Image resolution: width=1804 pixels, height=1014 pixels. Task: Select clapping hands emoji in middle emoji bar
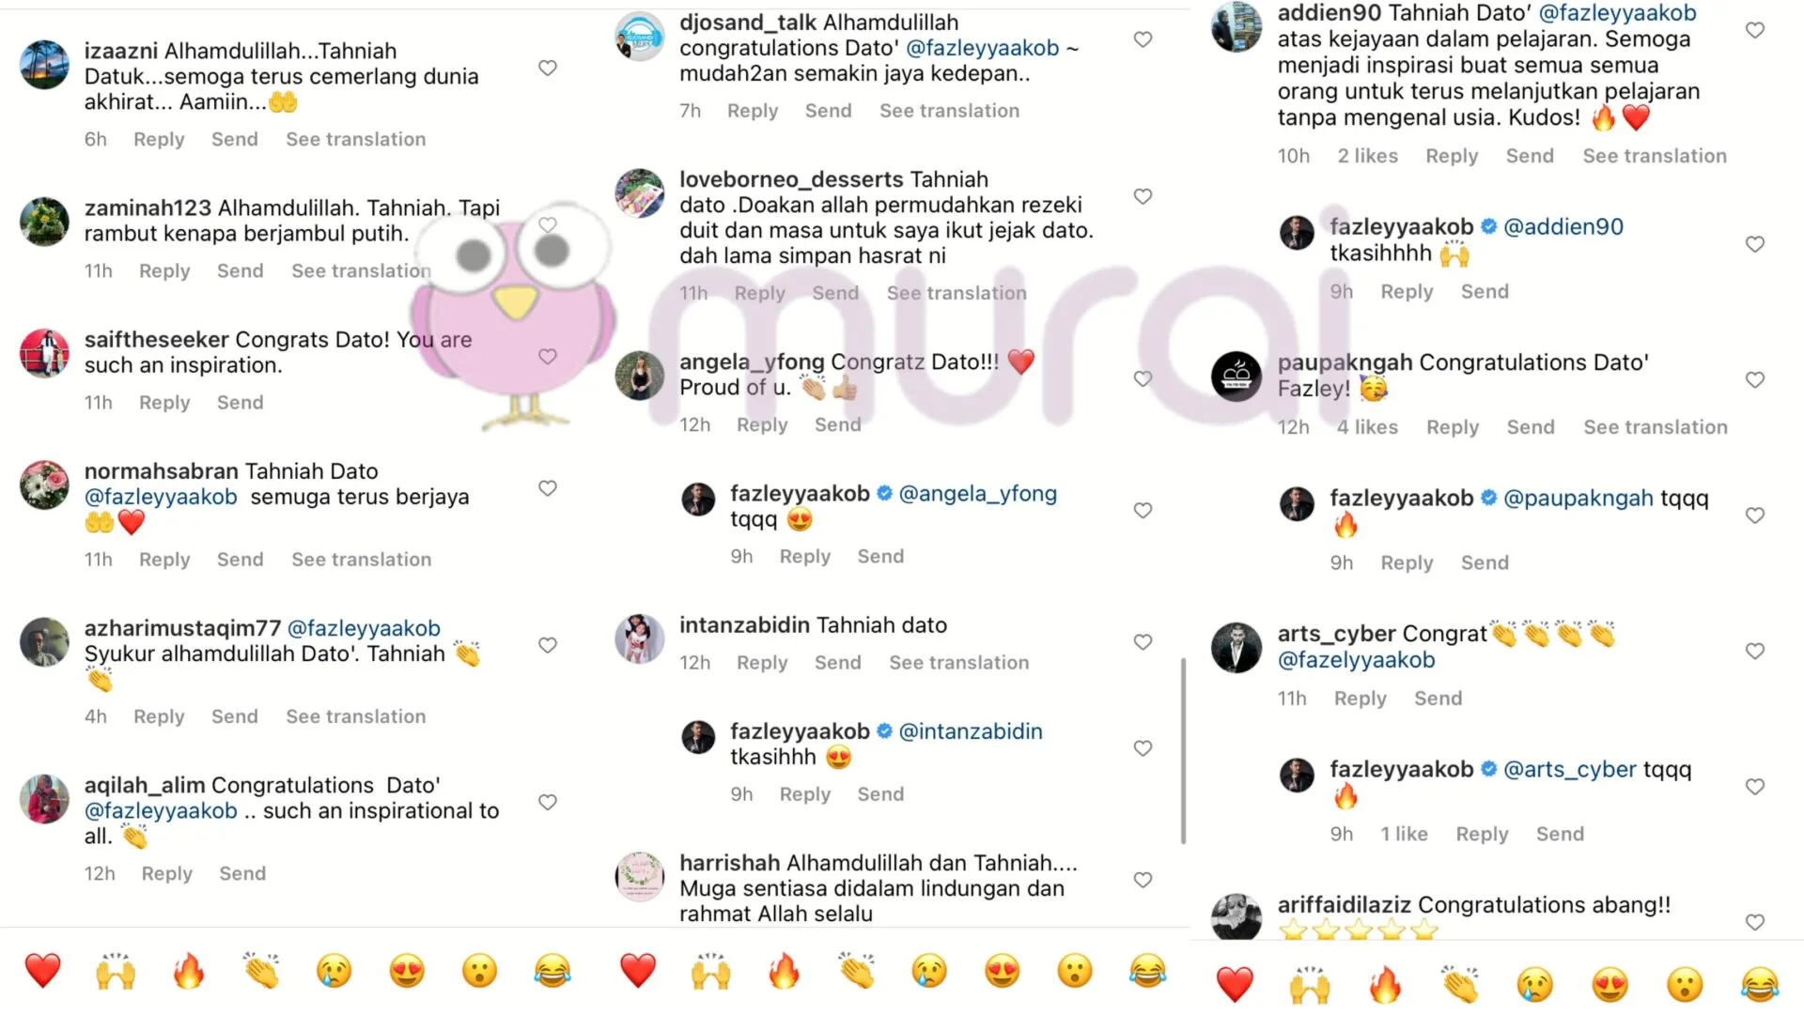coord(856,970)
